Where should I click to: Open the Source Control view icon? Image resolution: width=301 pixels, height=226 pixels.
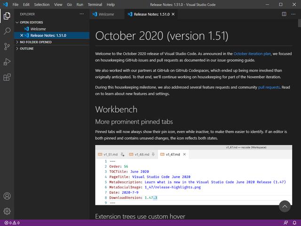click(x=7, y=46)
